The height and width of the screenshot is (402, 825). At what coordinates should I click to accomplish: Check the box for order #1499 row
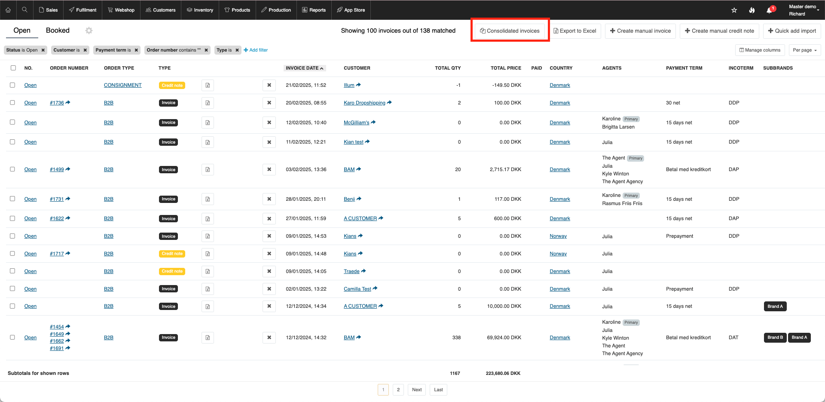click(12, 169)
